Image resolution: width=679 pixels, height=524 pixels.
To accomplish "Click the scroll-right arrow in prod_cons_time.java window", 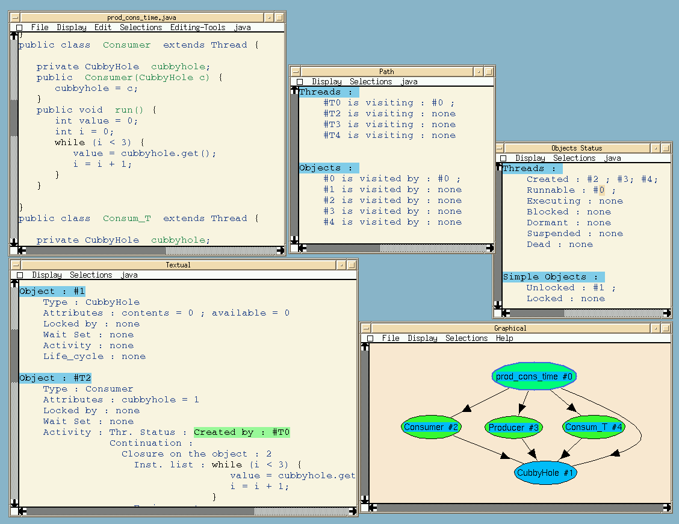I will point(281,250).
